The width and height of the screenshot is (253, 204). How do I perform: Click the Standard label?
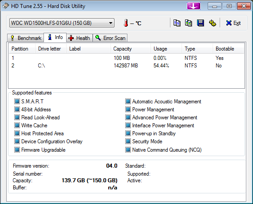pos(135,166)
